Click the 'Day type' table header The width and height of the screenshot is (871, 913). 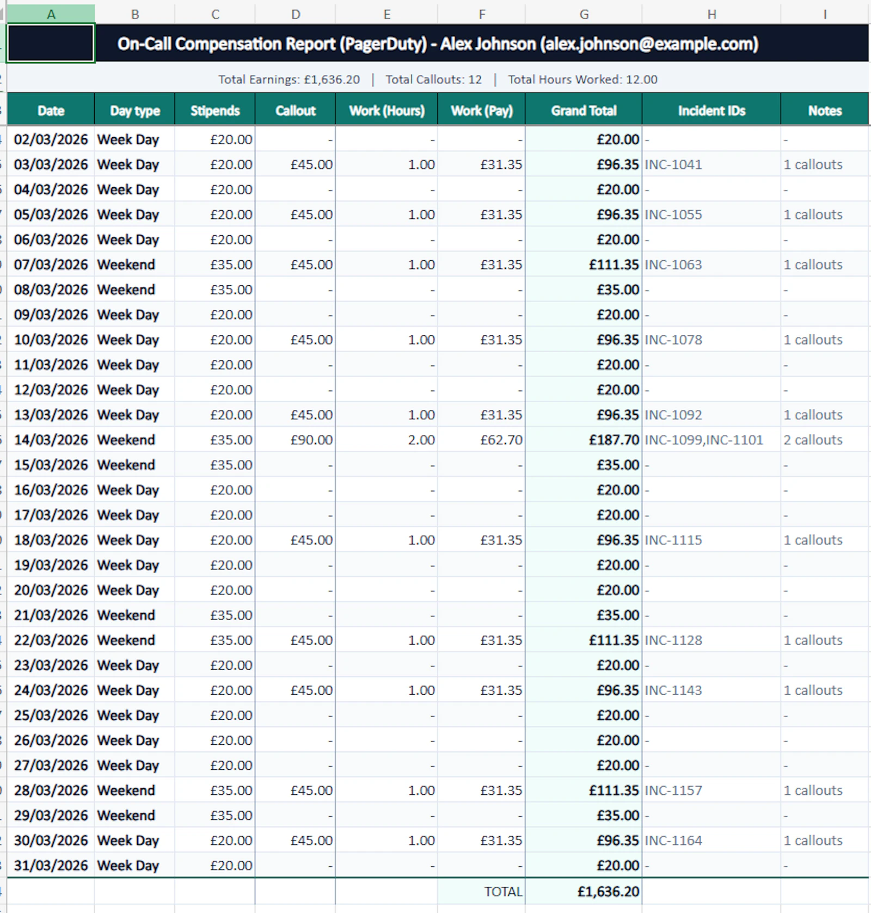click(x=134, y=111)
